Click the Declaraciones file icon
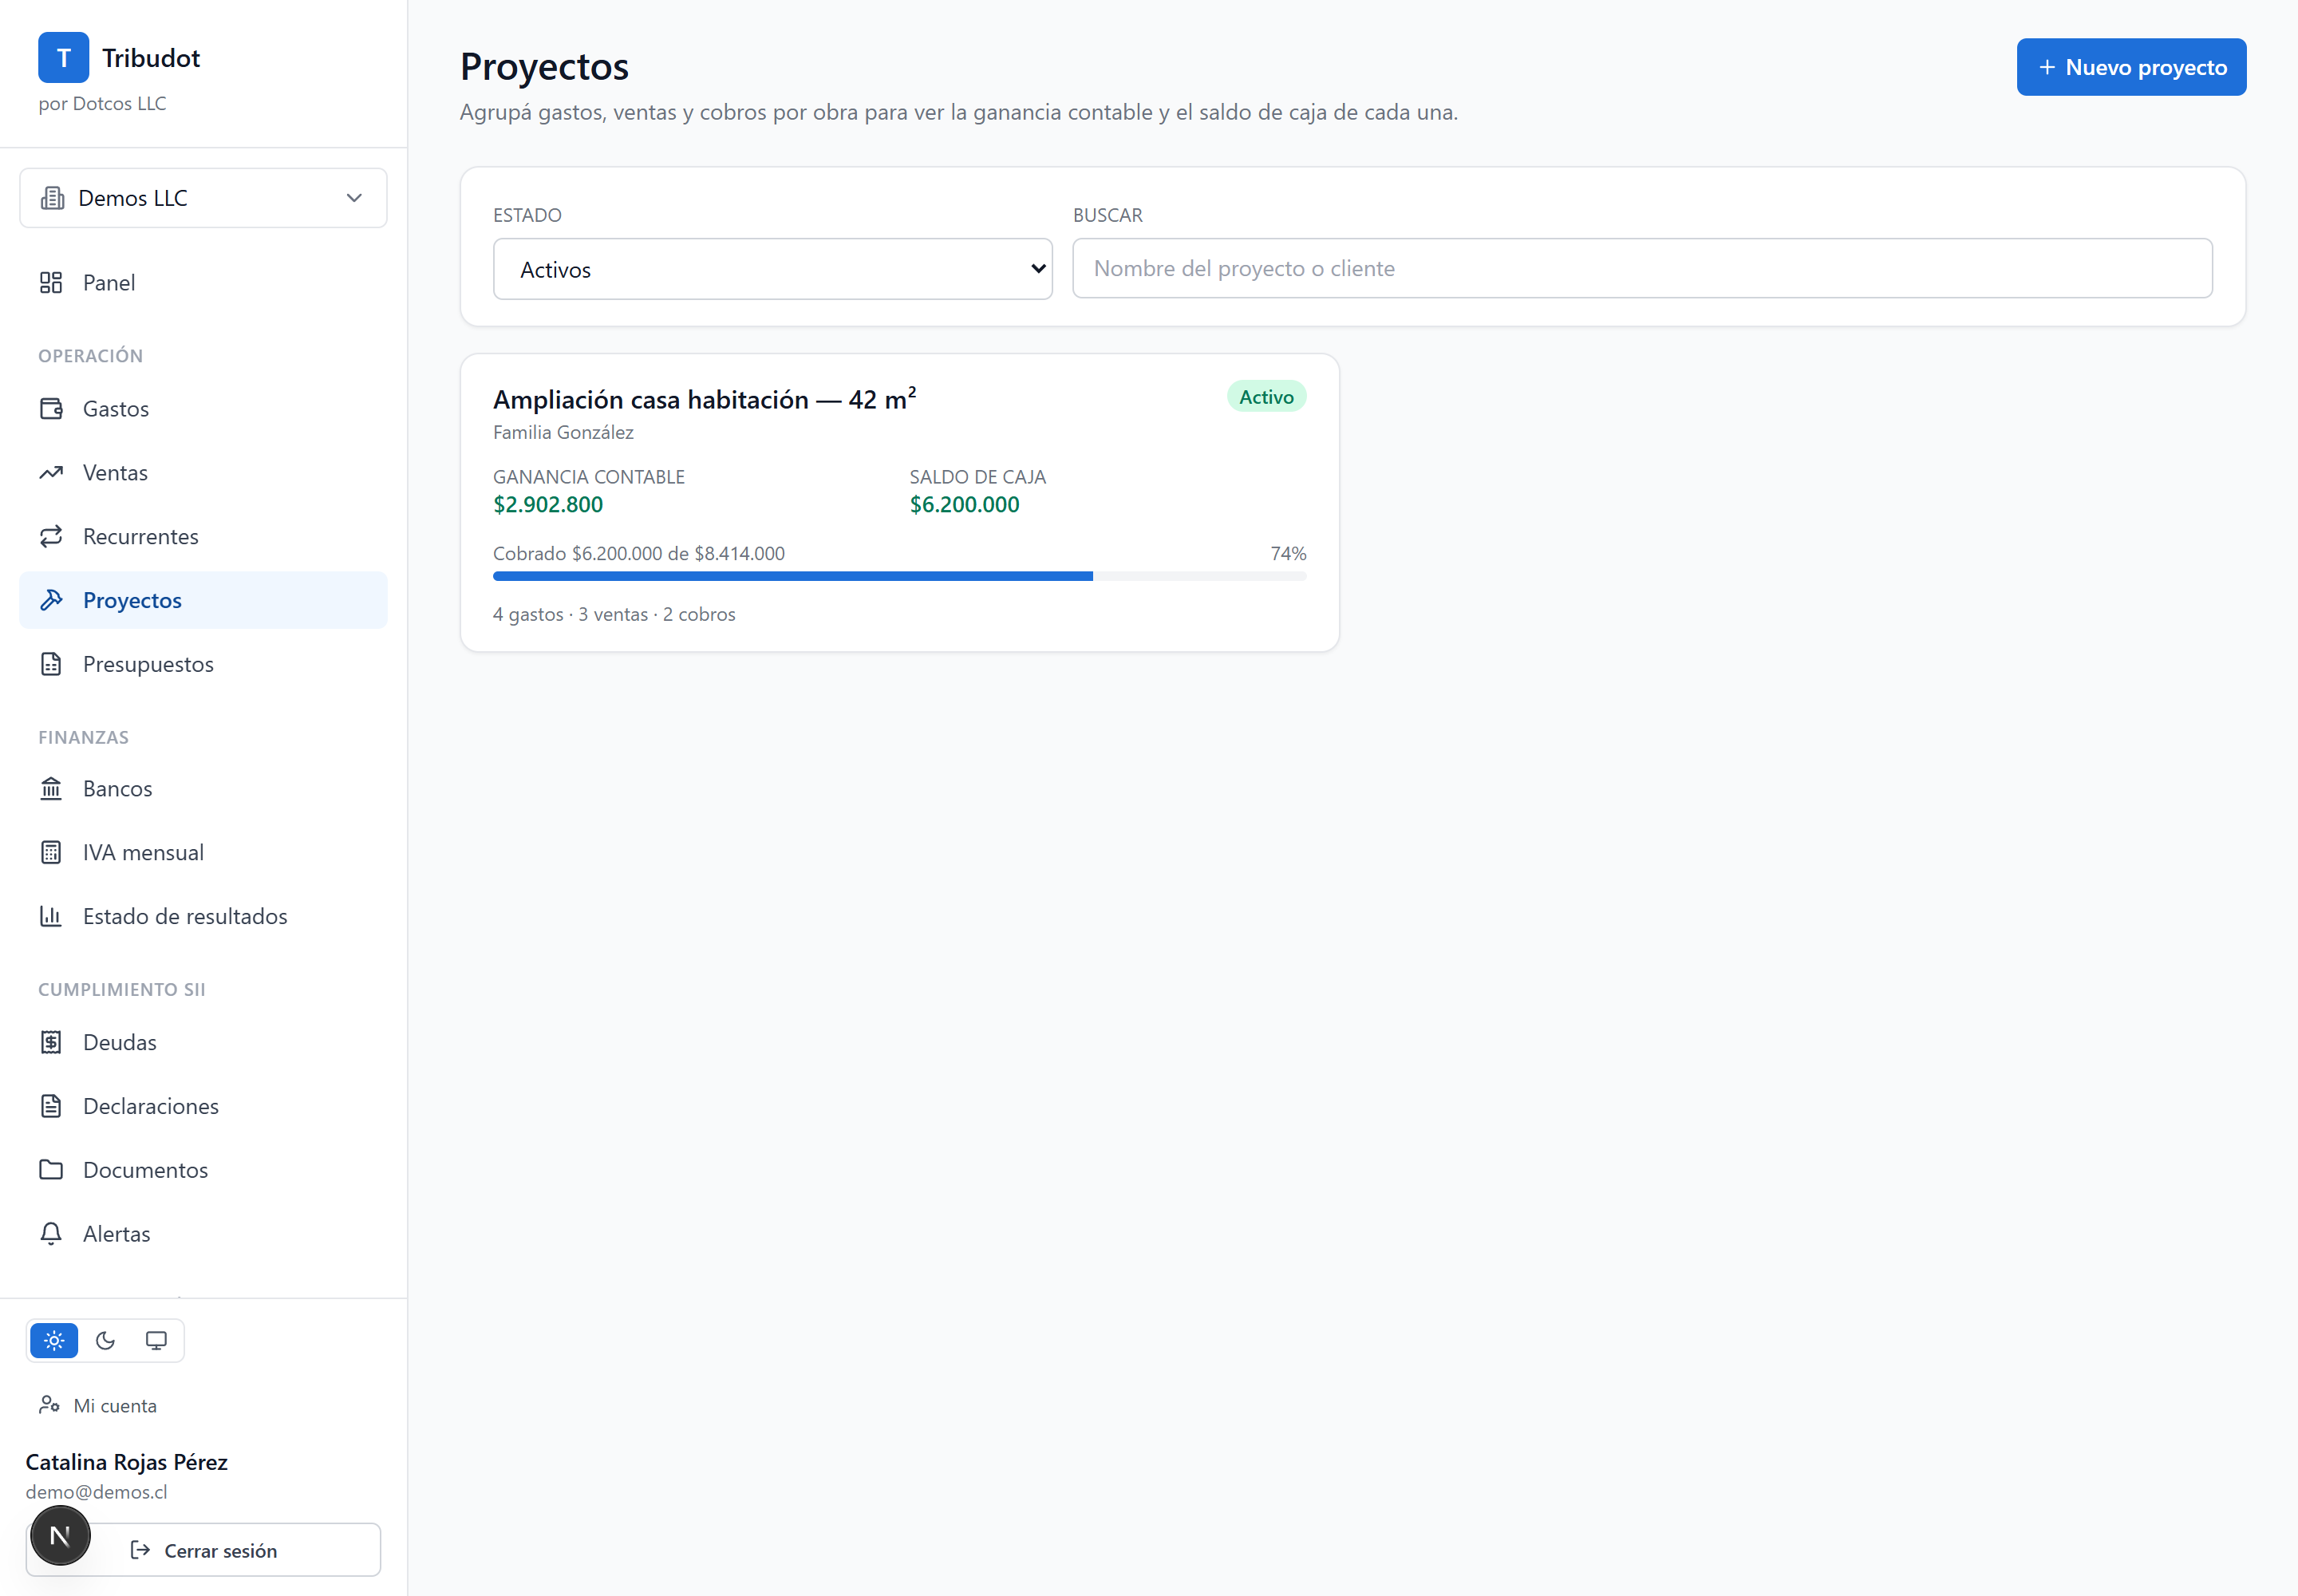 (x=51, y=1106)
